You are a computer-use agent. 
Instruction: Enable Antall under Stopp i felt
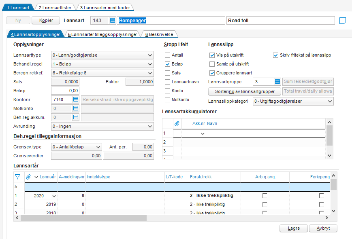tap(167, 55)
